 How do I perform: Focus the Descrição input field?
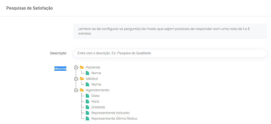tap(170, 53)
